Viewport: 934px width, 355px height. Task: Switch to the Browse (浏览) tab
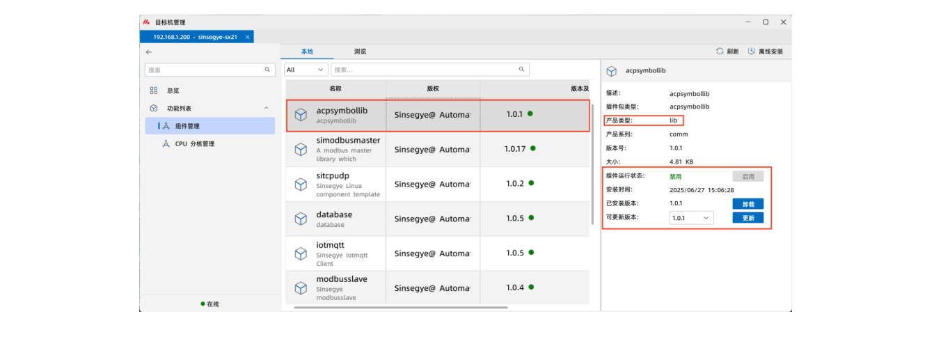360,52
